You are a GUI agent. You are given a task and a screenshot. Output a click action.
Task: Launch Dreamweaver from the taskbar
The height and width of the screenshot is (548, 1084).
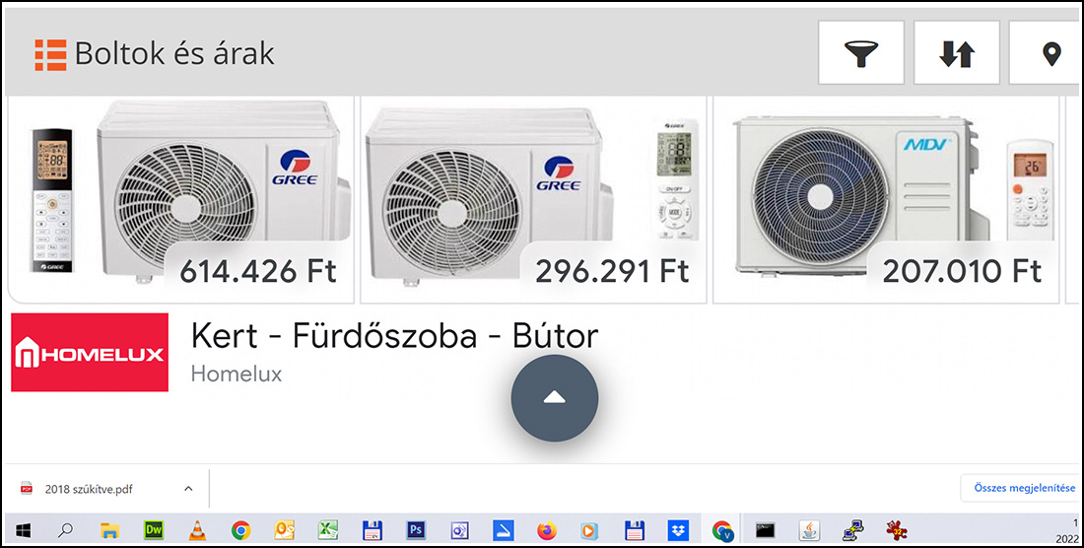click(154, 530)
